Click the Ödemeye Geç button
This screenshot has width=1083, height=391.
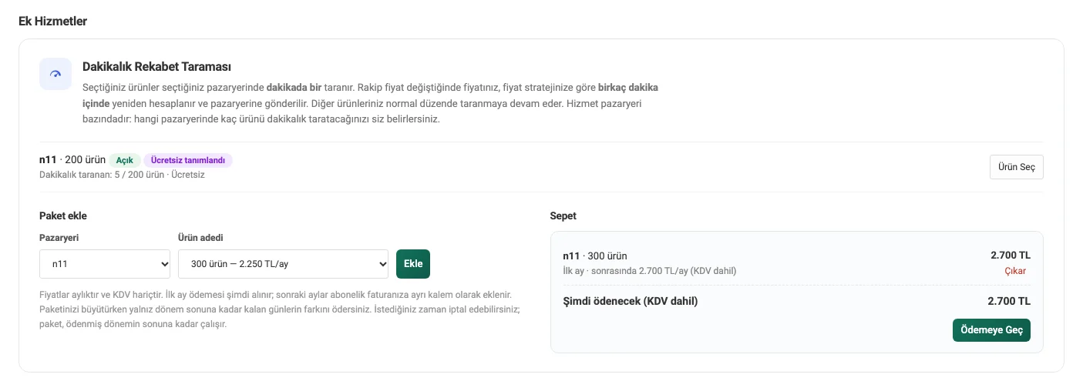pos(991,329)
